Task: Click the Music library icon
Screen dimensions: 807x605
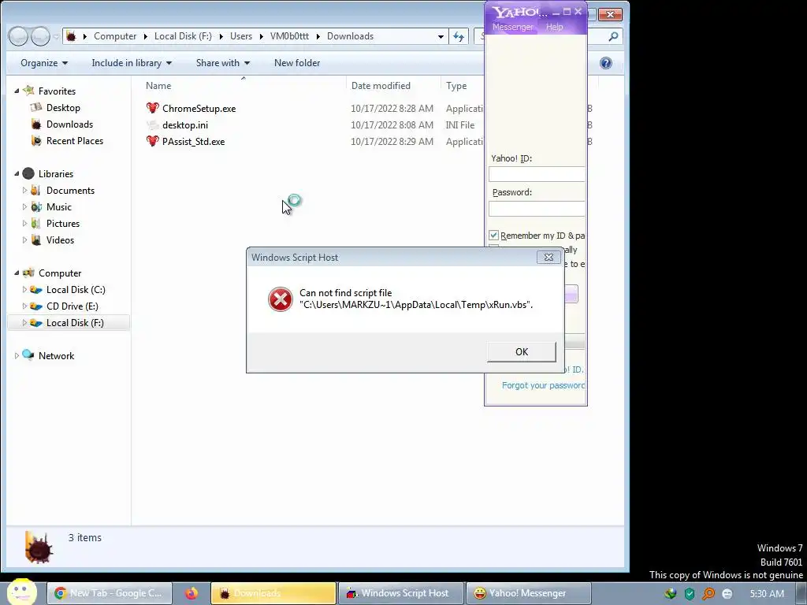Action: click(x=35, y=207)
